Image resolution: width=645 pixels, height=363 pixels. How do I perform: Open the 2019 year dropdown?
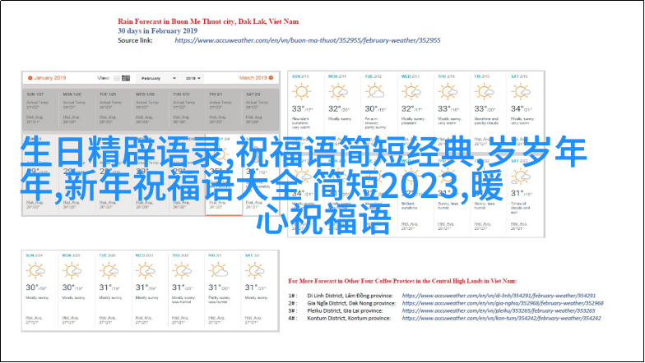[193, 78]
